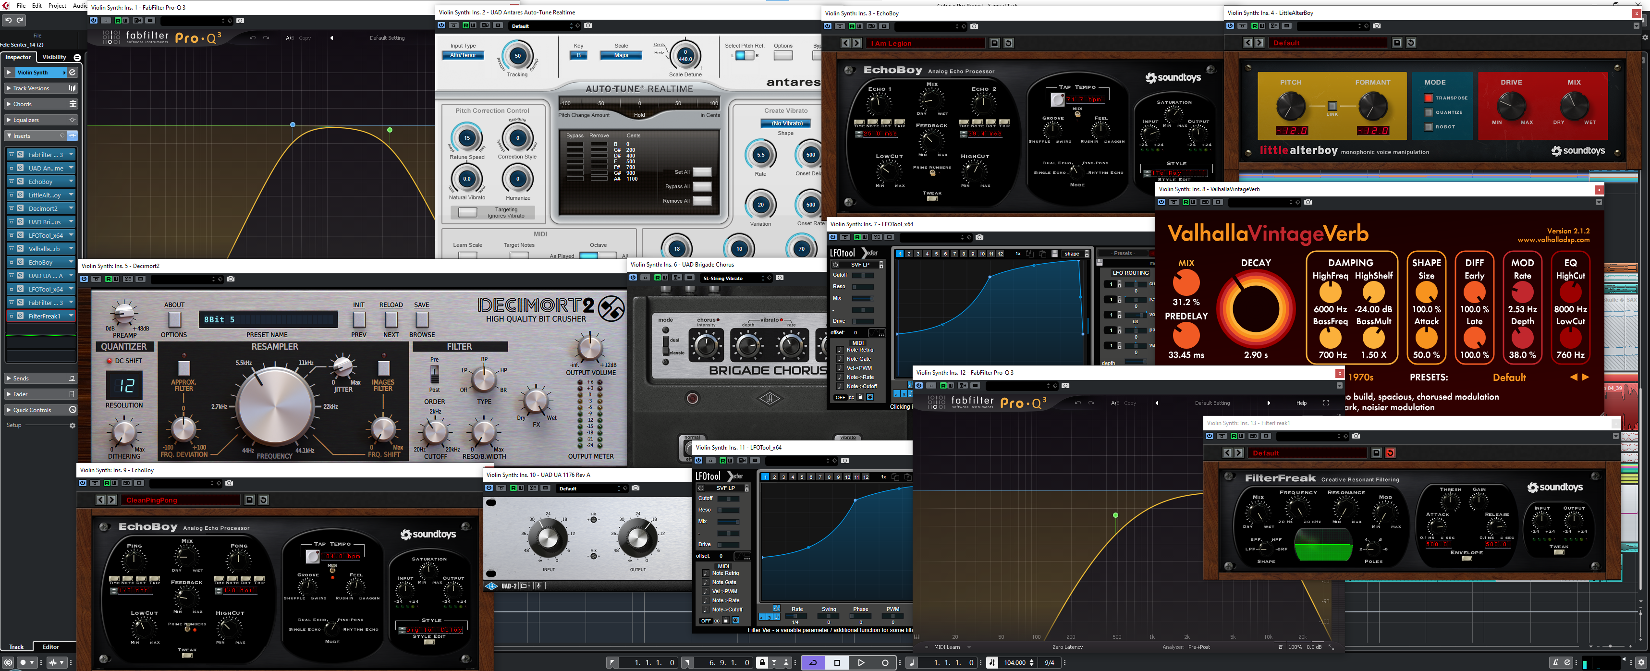Toggle the cycle loop button
Viewport: 1650px width, 671px height.
[813, 663]
